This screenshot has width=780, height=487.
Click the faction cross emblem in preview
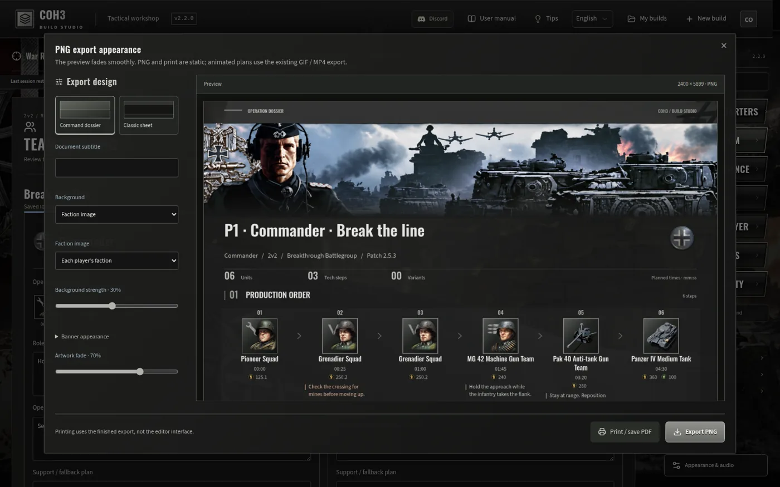pyautogui.click(x=681, y=238)
